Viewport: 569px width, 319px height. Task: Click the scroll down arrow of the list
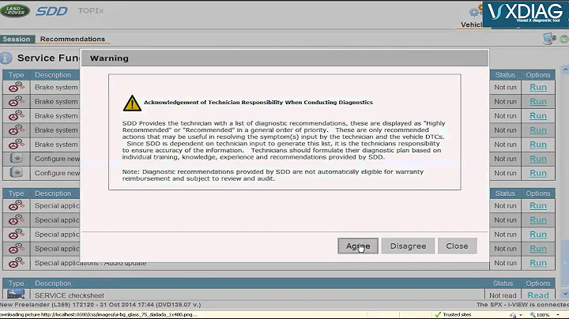coord(565,294)
